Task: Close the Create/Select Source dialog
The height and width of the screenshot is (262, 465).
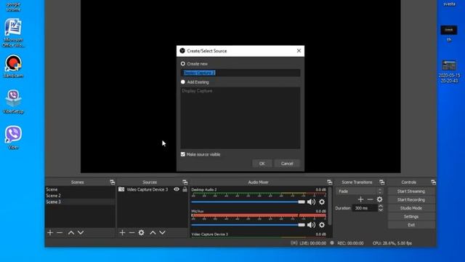Action: point(299,51)
